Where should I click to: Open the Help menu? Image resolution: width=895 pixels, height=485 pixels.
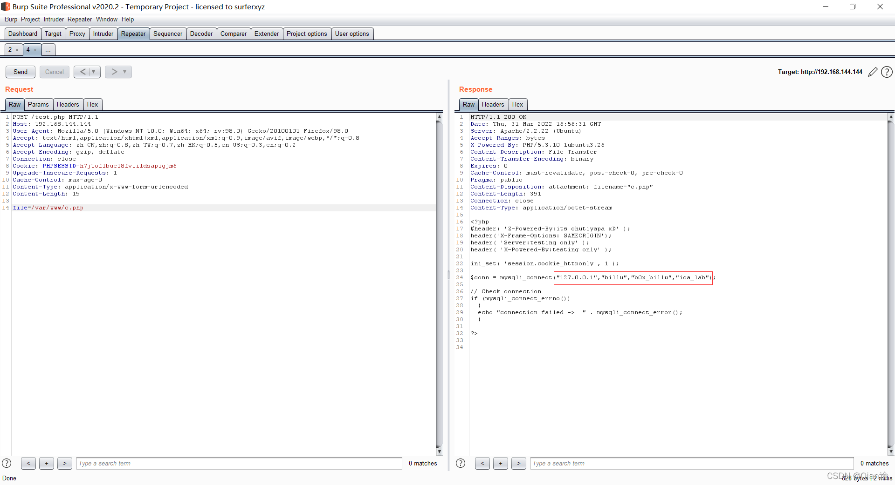(128, 19)
